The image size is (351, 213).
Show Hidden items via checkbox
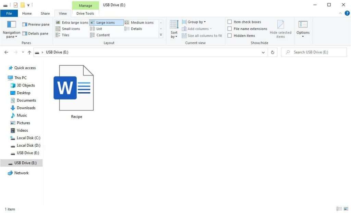click(x=229, y=36)
